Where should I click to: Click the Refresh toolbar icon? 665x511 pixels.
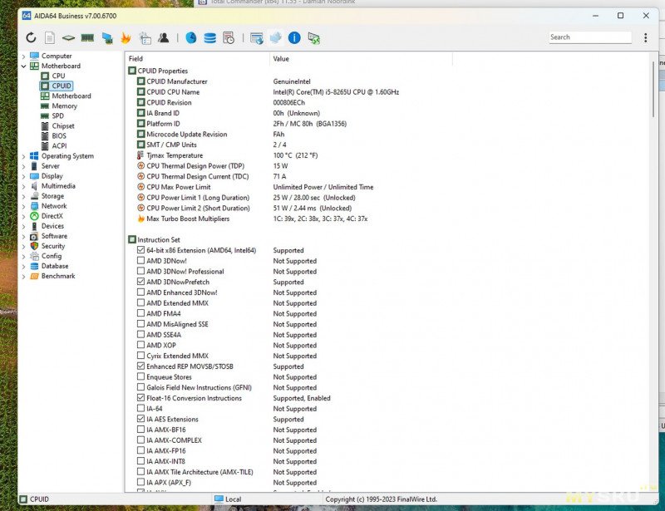pos(31,37)
